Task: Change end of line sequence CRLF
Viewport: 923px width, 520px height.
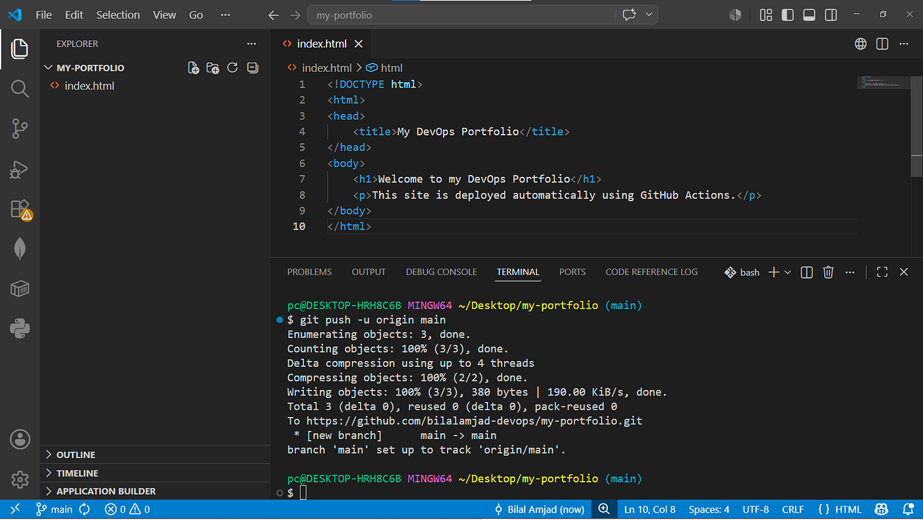Action: click(x=792, y=509)
